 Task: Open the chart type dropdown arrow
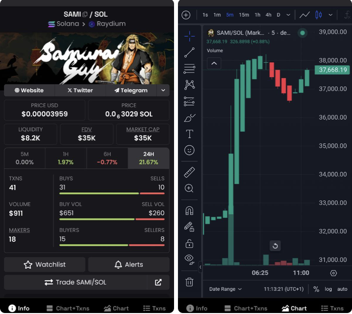click(x=330, y=15)
